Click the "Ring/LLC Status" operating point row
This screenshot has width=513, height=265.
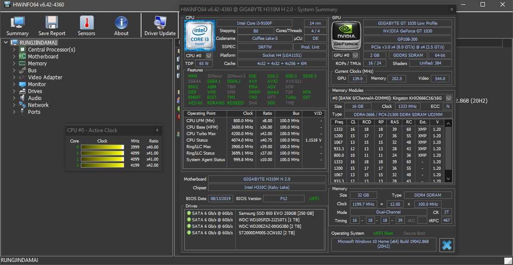tap(254, 153)
